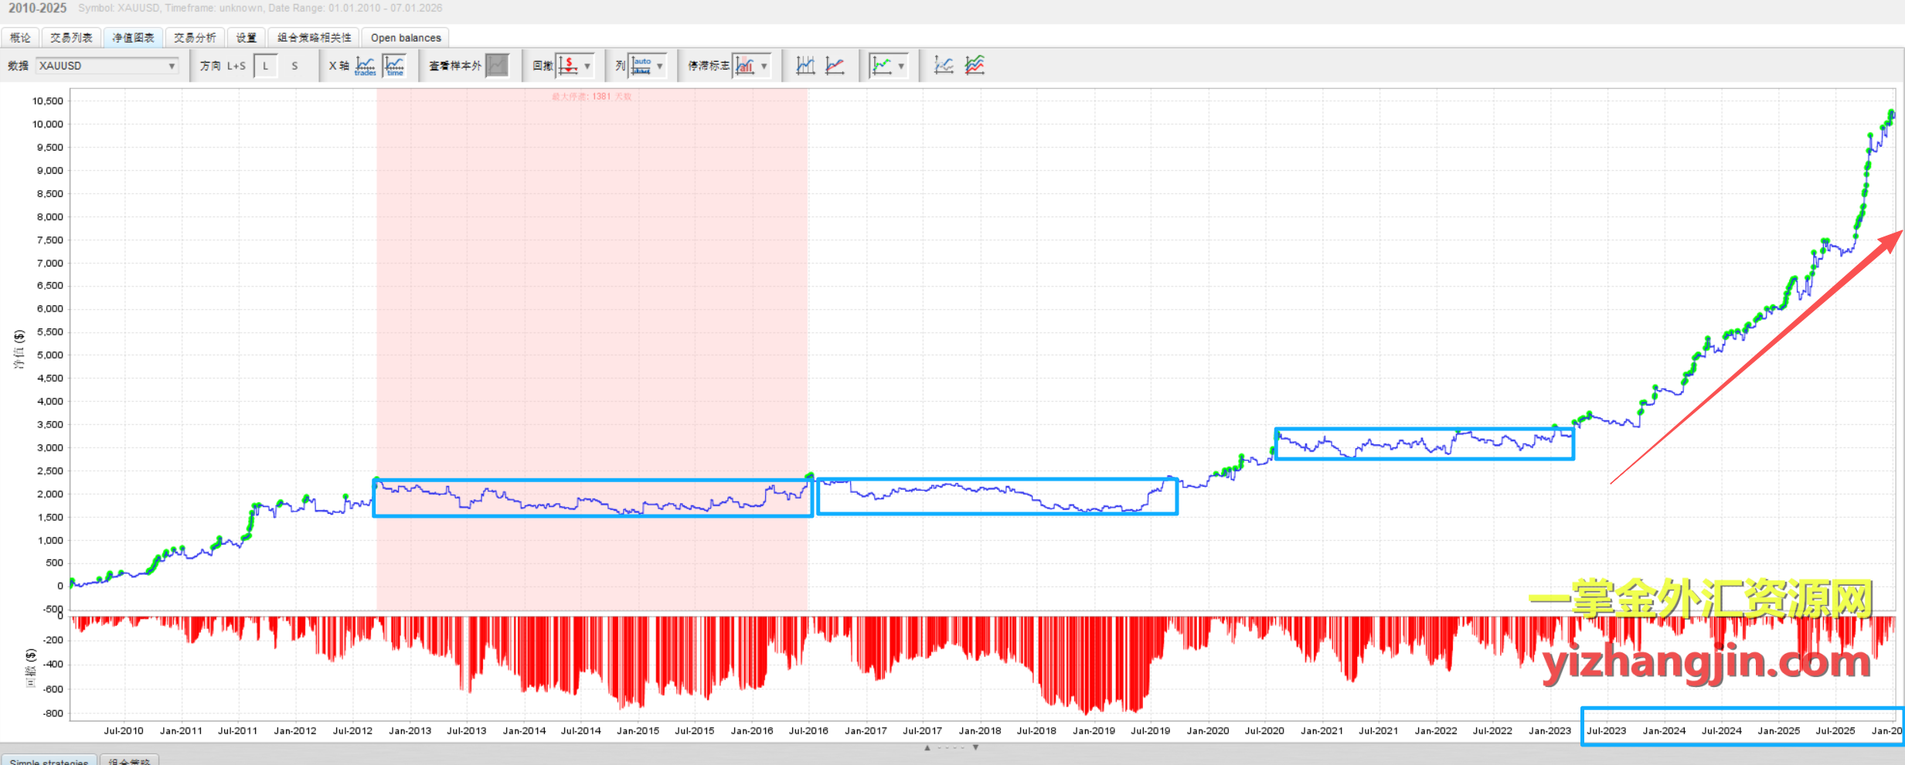Select the L+S direction option
Image resolution: width=1905 pixels, height=765 pixels.
(236, 66)
